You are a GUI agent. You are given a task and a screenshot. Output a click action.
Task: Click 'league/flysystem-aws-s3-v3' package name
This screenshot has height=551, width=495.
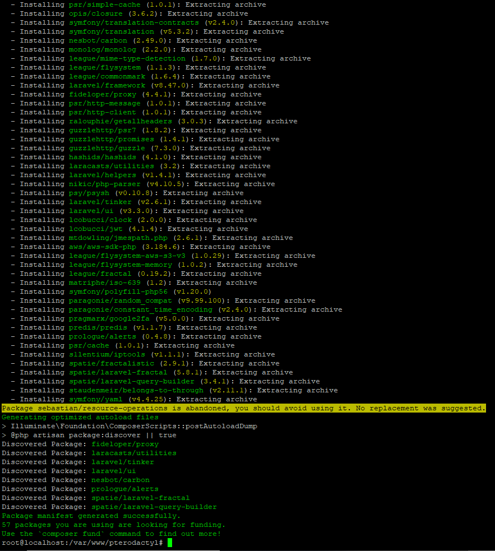pos(127,256)
